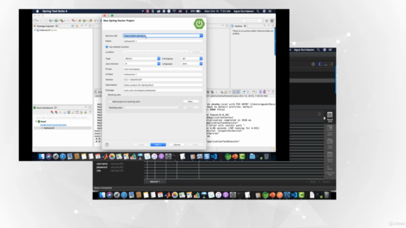
Task: Open Trash in the rear window dock
Action: [327, 195]
